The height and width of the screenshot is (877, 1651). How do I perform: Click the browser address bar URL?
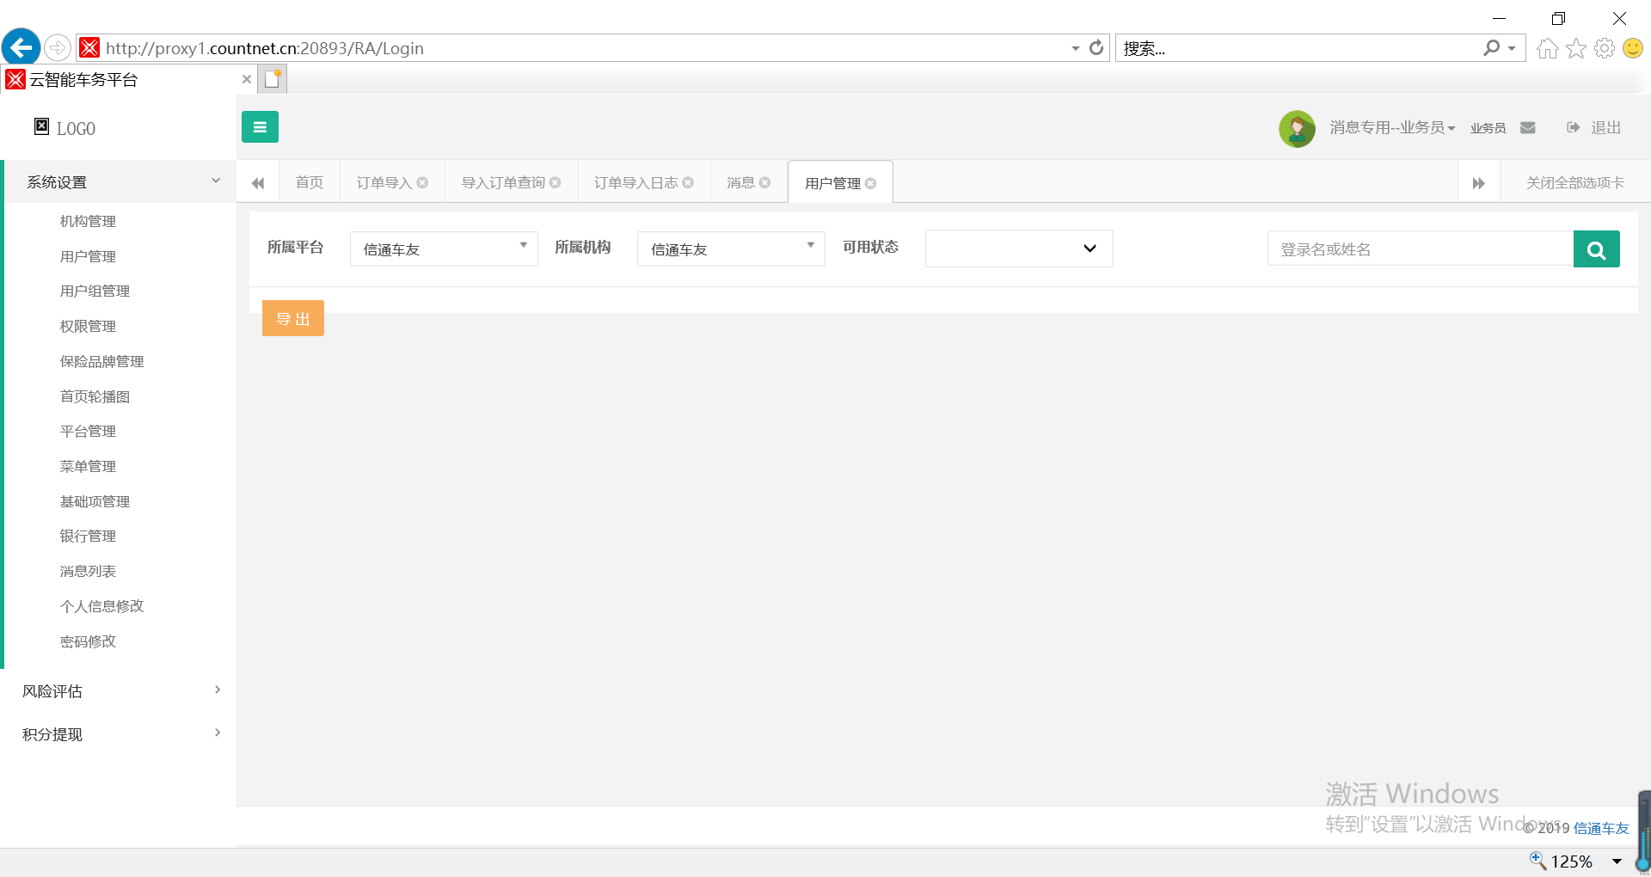point(265,48)
